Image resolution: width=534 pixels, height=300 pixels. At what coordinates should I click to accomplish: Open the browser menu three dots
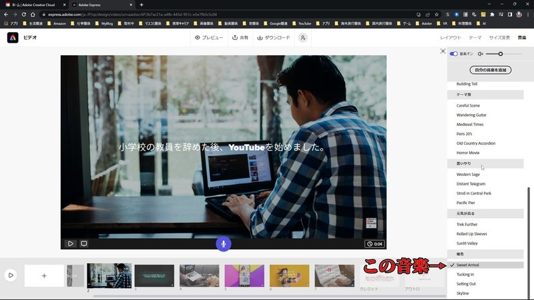pos(528,14)
